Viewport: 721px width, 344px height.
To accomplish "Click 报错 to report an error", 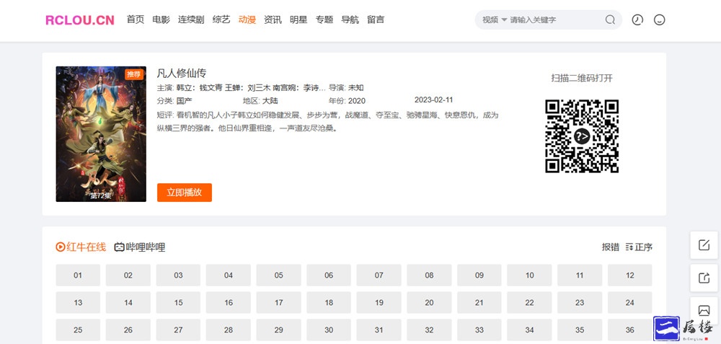I will (x=610, y=247).
